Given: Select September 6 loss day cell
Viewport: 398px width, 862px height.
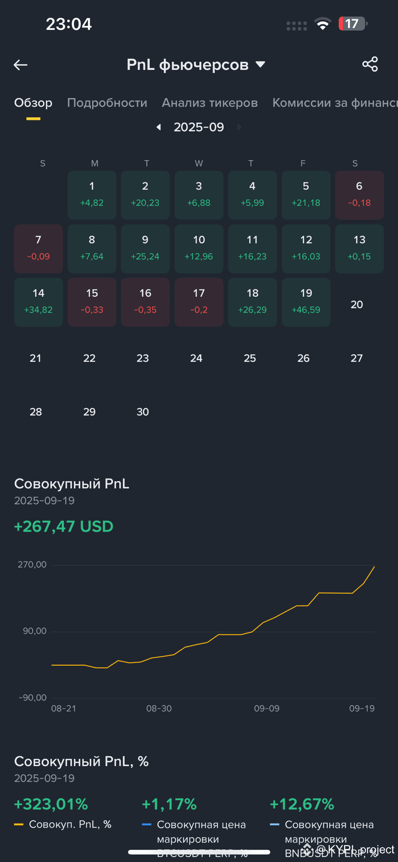Looking at the screenshot, I should (359, 195).
